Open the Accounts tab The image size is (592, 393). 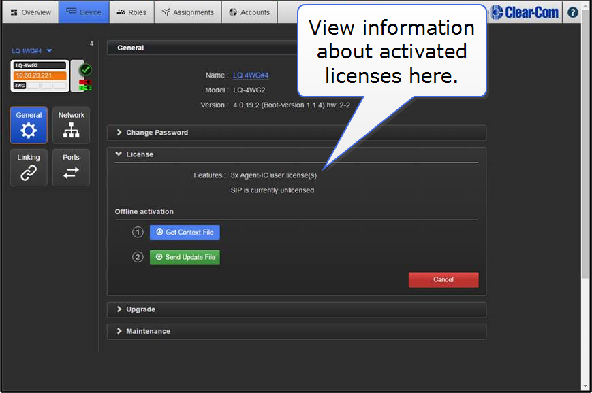click(249, 12)
